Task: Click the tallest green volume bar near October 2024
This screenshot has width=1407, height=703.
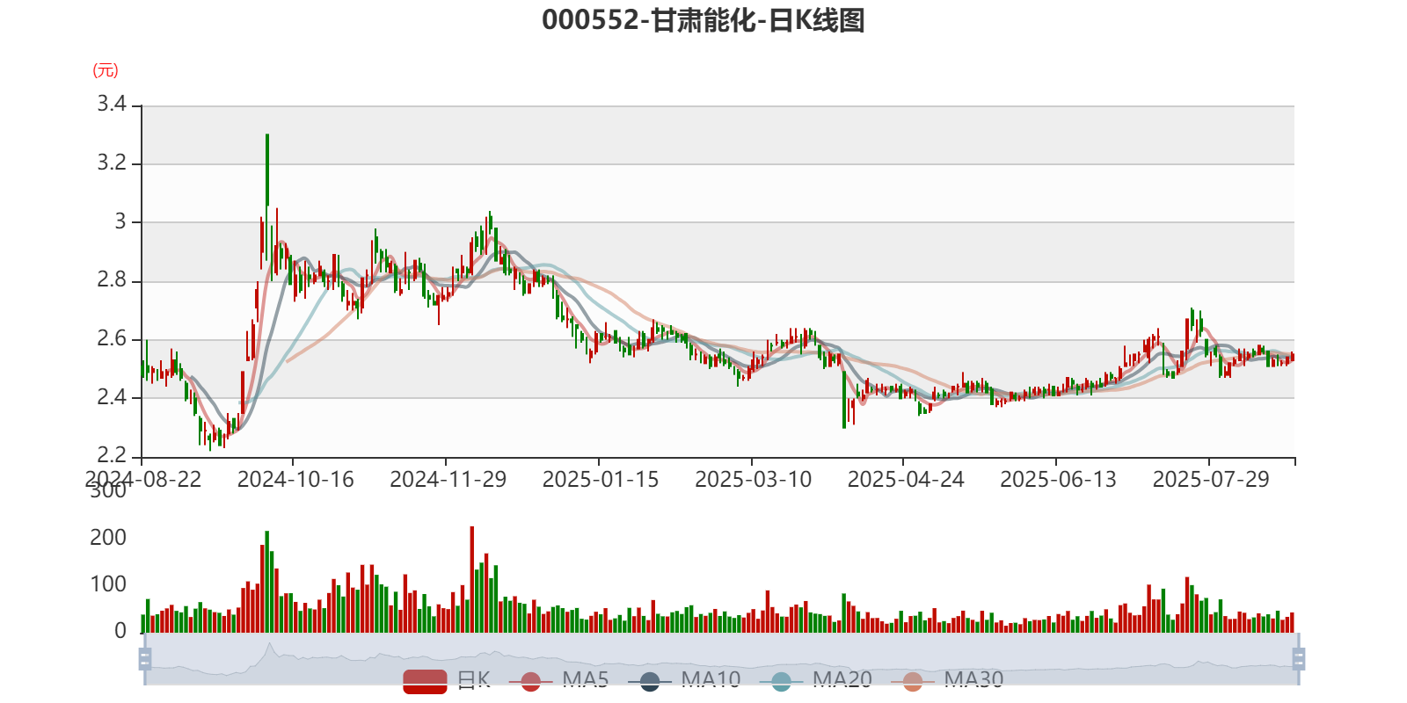Action: click(x=267, y=582)
